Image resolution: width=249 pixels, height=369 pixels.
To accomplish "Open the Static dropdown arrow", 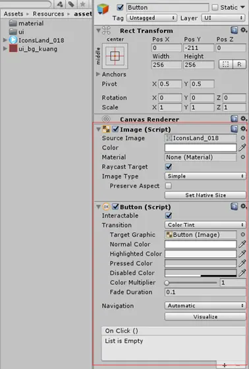I will 242,7.
